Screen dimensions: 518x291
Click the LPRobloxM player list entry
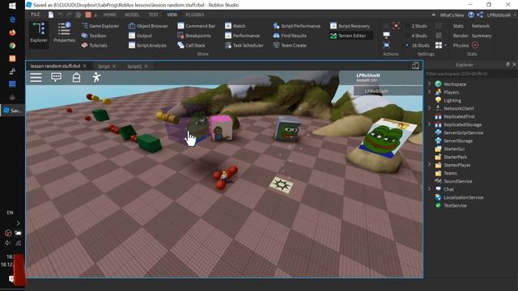coord(388,91)
